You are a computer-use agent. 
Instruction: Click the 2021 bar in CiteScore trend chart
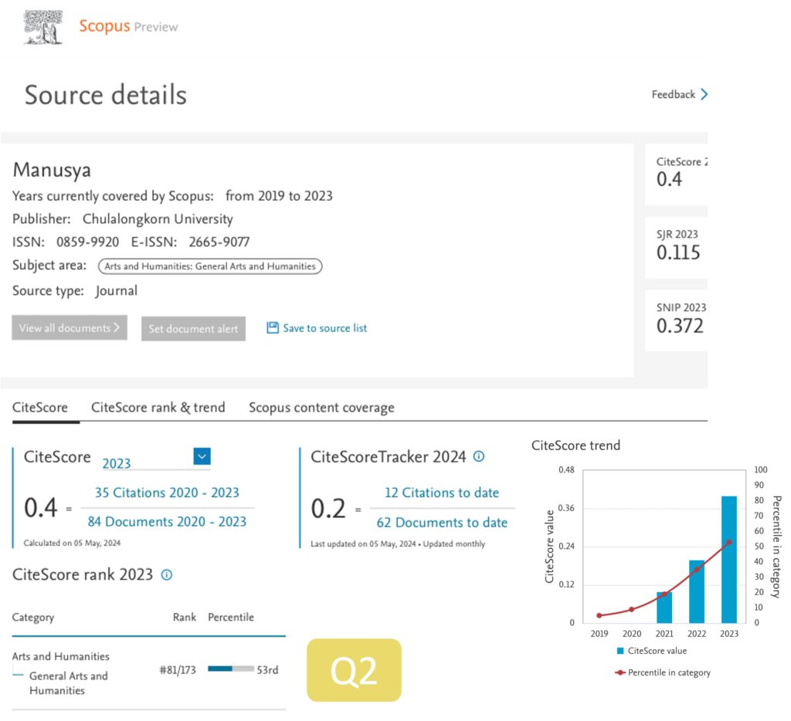[664, 608]
